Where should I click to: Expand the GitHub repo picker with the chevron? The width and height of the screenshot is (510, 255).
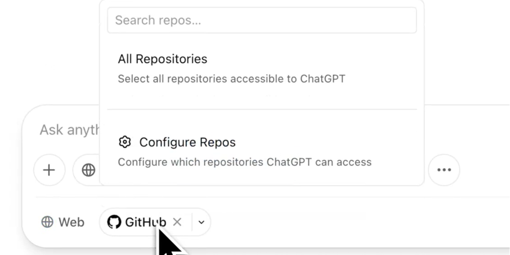[201, 222]
